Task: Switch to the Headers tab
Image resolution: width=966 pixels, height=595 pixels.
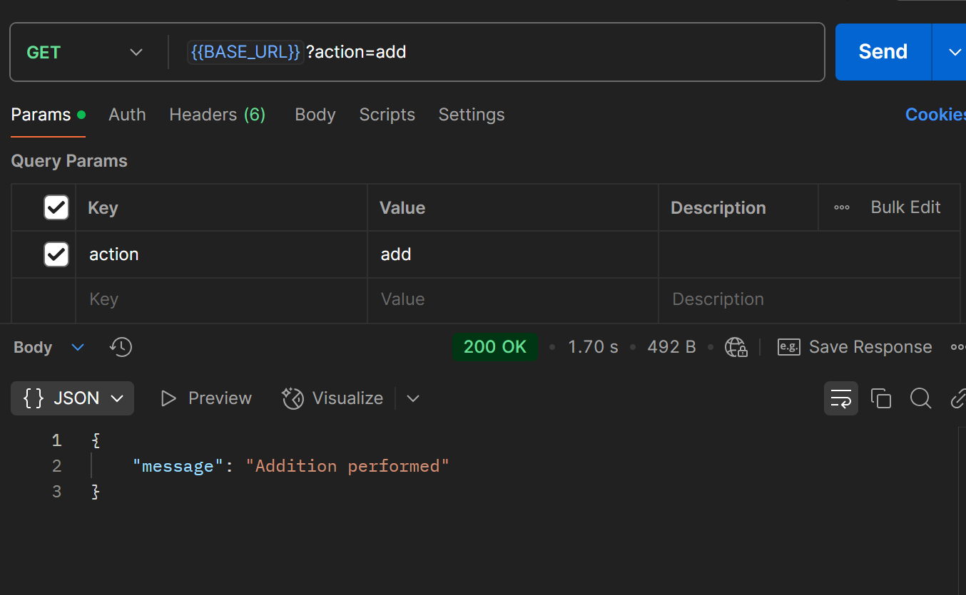Action: point(217,115)
